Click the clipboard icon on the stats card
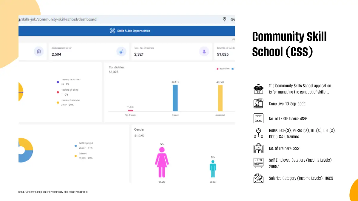Viewport: 358px width, 201px height. tap(38, 52)
